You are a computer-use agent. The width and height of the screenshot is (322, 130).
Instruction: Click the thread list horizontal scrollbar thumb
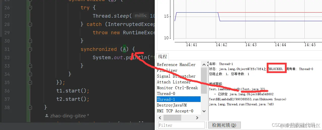click(x=172, y=117)
